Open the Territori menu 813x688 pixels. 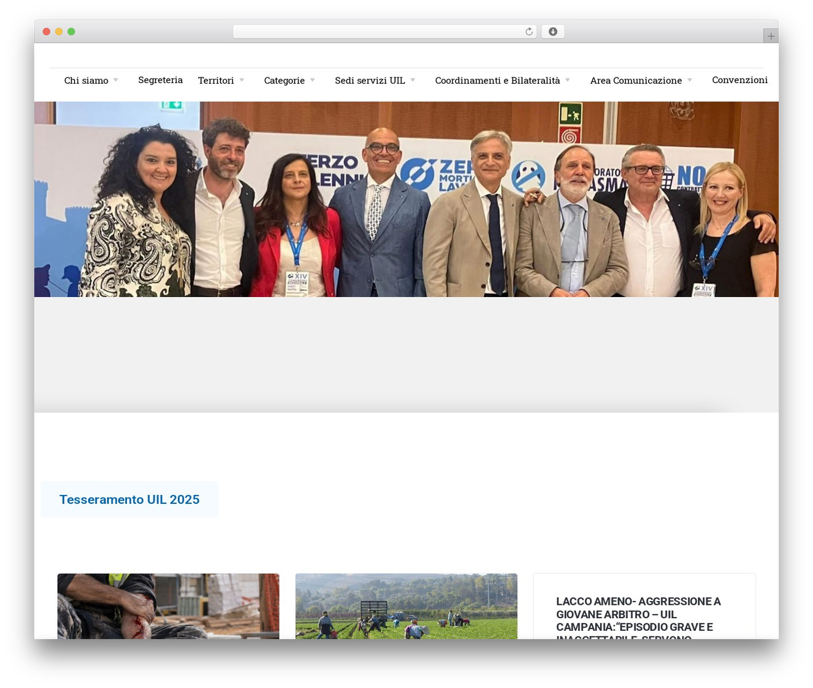(x=216, y=81)
